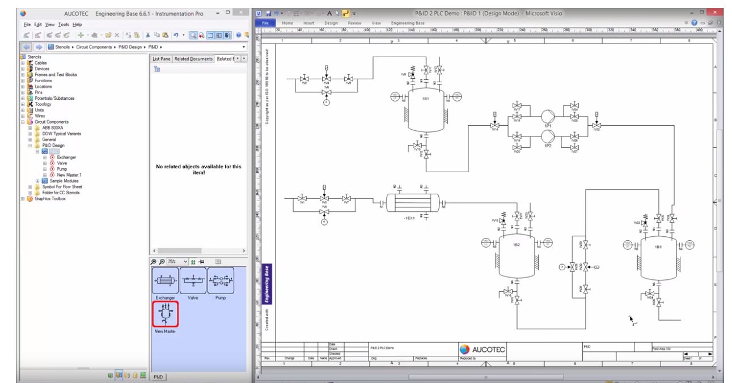Click the P&ID tab at the panel bottom

point(158,377)
